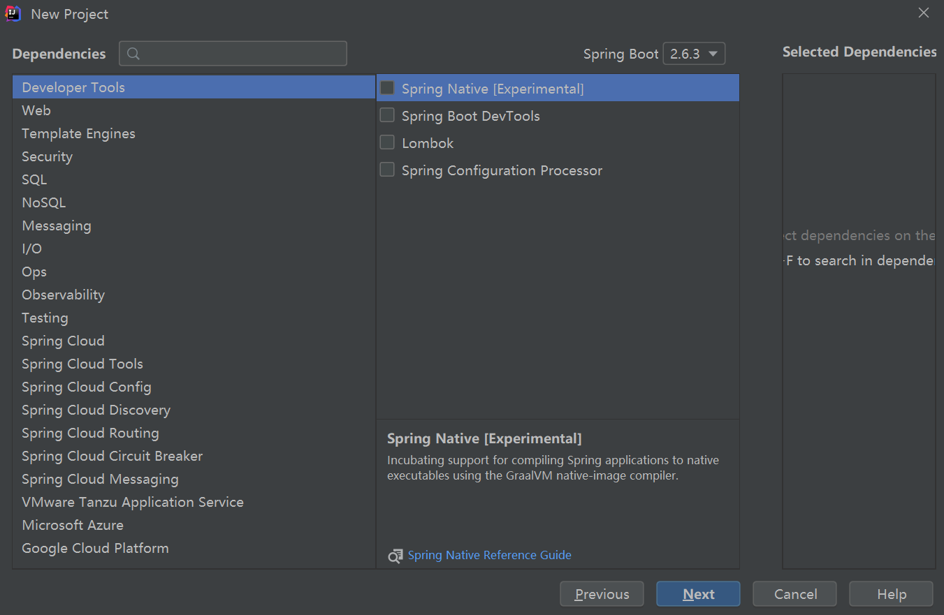Select the Spring Cloud Config category

point(194,387)
